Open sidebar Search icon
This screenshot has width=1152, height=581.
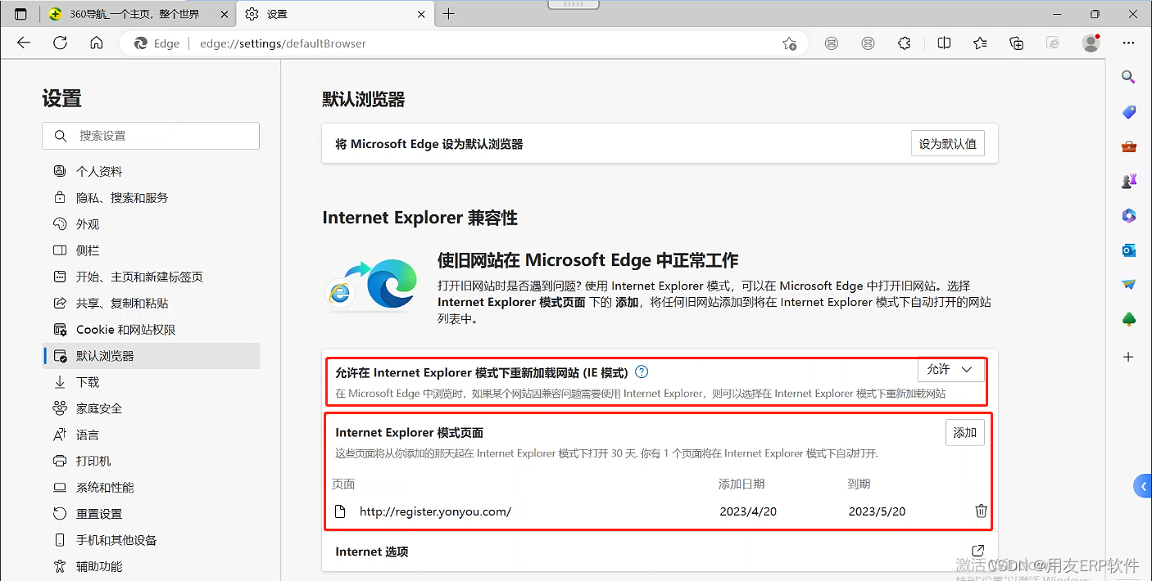[x=1128, y=77]
